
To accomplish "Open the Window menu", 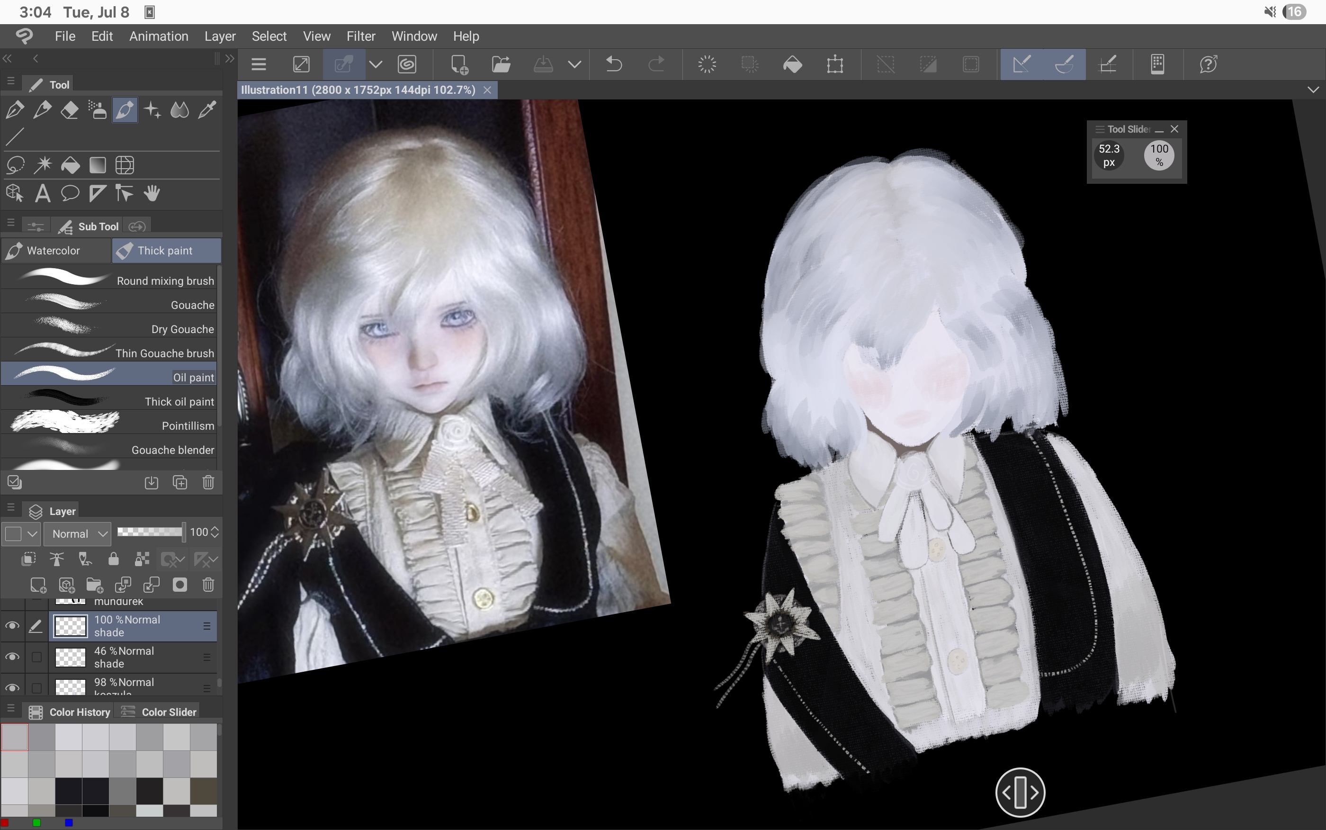I will click(413, 36).
